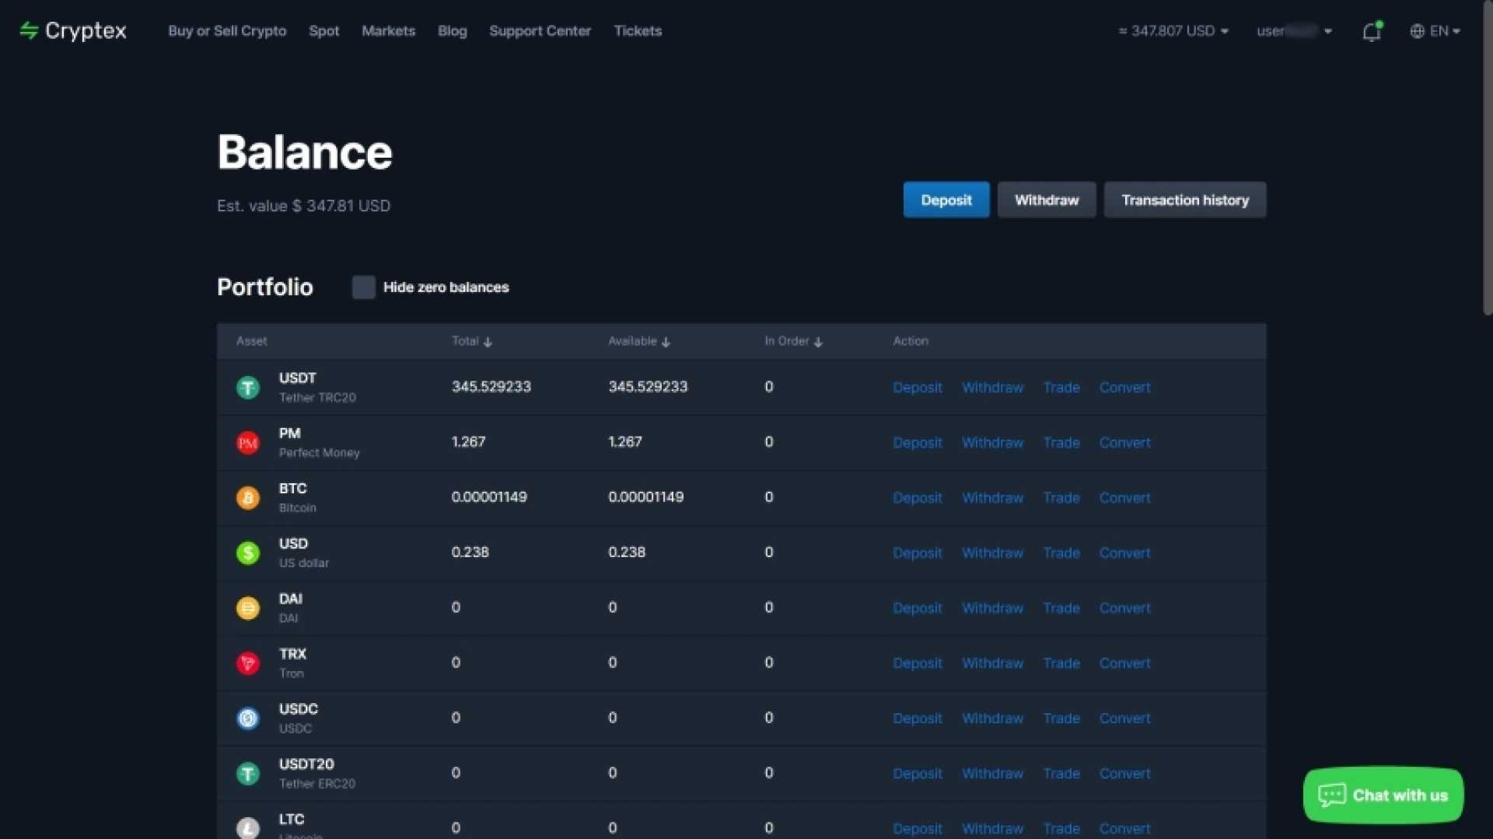Viewport: 1493px width, 839px height.
Task: Open the notifications bell
Action: pyautogui.click(x=1372, y=31)
